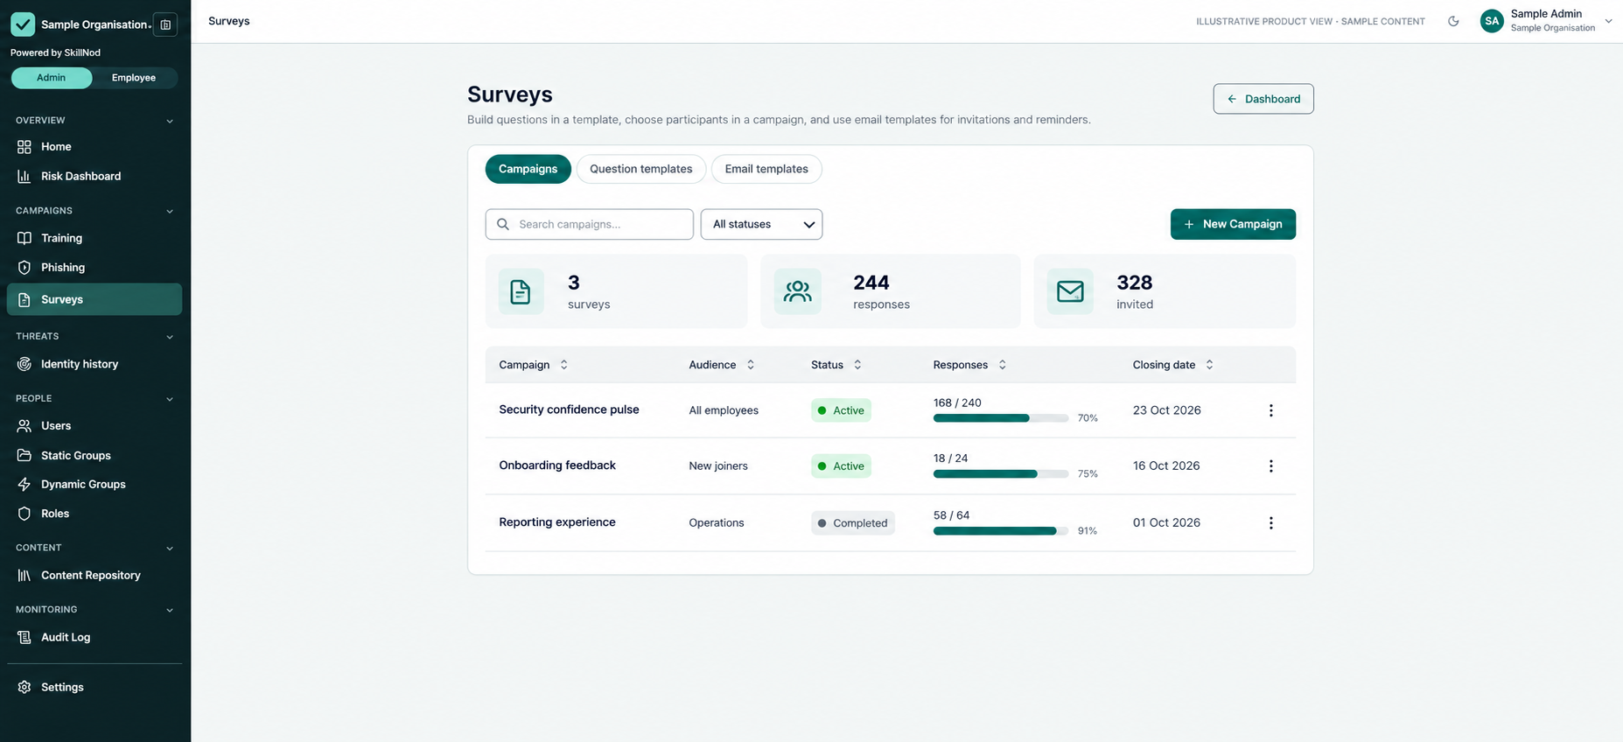Switch to Email templates tab
Screen dimensions: 1623x742
point(766,169)
